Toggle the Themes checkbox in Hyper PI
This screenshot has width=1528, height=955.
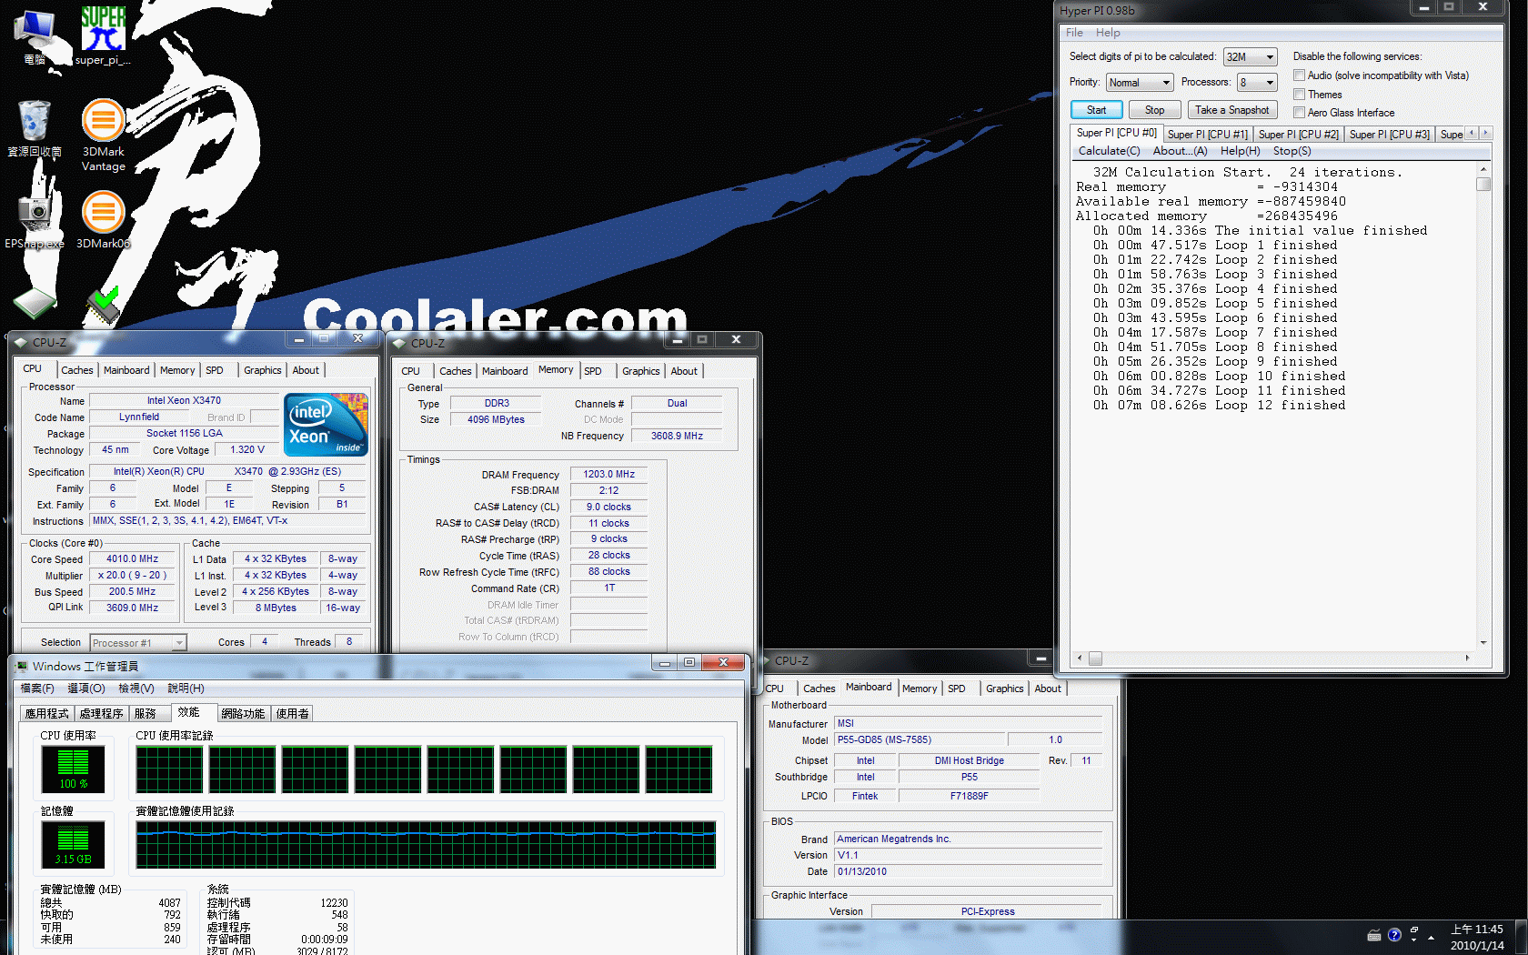tap(1300, 95)
